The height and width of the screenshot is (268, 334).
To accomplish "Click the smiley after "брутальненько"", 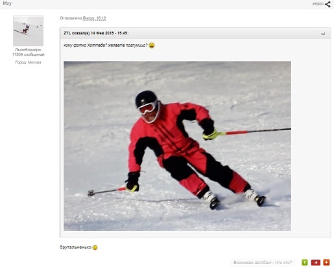I will coord(95,247).
